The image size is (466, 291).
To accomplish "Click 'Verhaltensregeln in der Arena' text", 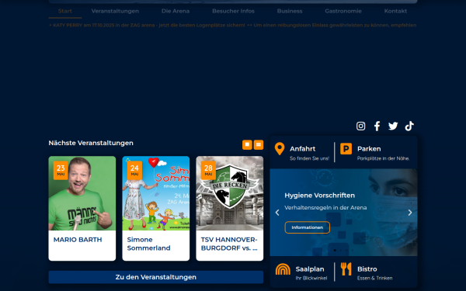I will pos(325,208).
